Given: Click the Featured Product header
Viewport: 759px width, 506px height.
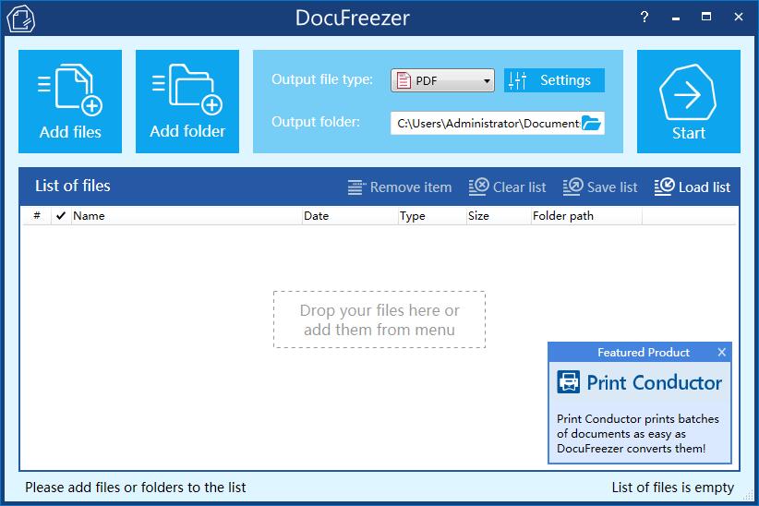Looking at the screenshot, I should coord(644,352).
